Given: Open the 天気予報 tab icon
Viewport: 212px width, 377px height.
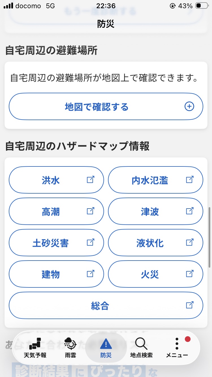Looking at the screenshot, I should [x=35, y=343].
